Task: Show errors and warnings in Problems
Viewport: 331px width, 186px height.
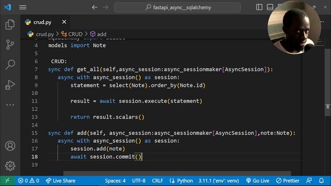Action: tap(28, 181)
